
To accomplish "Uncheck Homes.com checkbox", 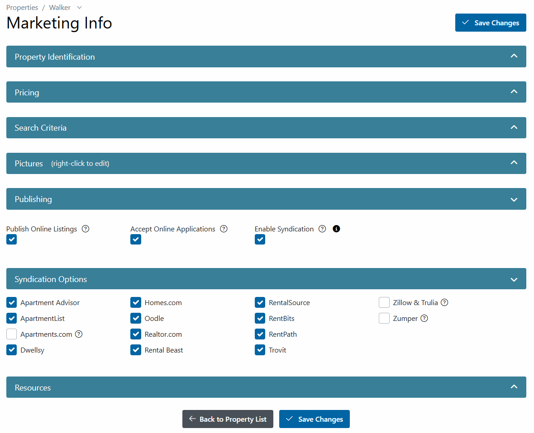I will pyautogui.click(x=136, y=302).
